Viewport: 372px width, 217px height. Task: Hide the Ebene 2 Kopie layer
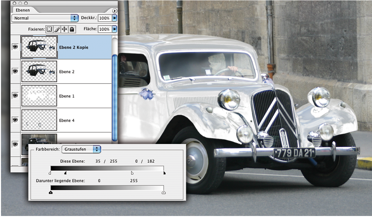[x=15, y=47]
